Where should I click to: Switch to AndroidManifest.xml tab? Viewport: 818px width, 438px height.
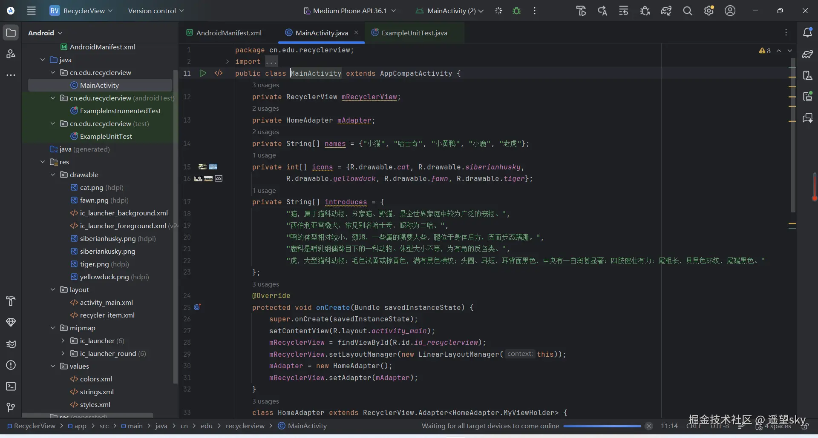(224, 33)
